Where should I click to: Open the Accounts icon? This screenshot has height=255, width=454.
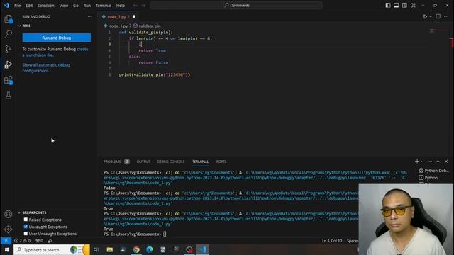click(8, 214)
